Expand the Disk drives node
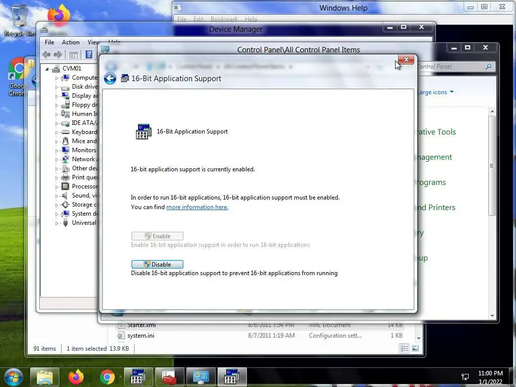The width and height of the screenshot is (516, 387). pyautogui.click(x=56, y=87)
